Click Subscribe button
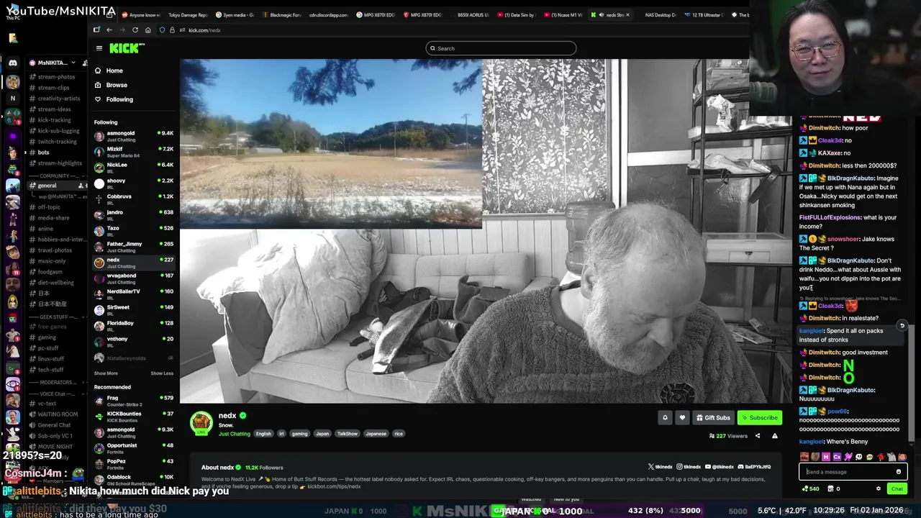921x518 pixels. click(759, 417)
